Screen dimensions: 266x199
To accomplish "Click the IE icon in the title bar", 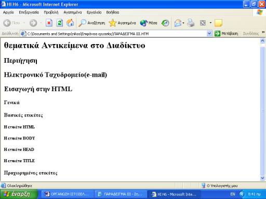I will [x=3, y=4].
